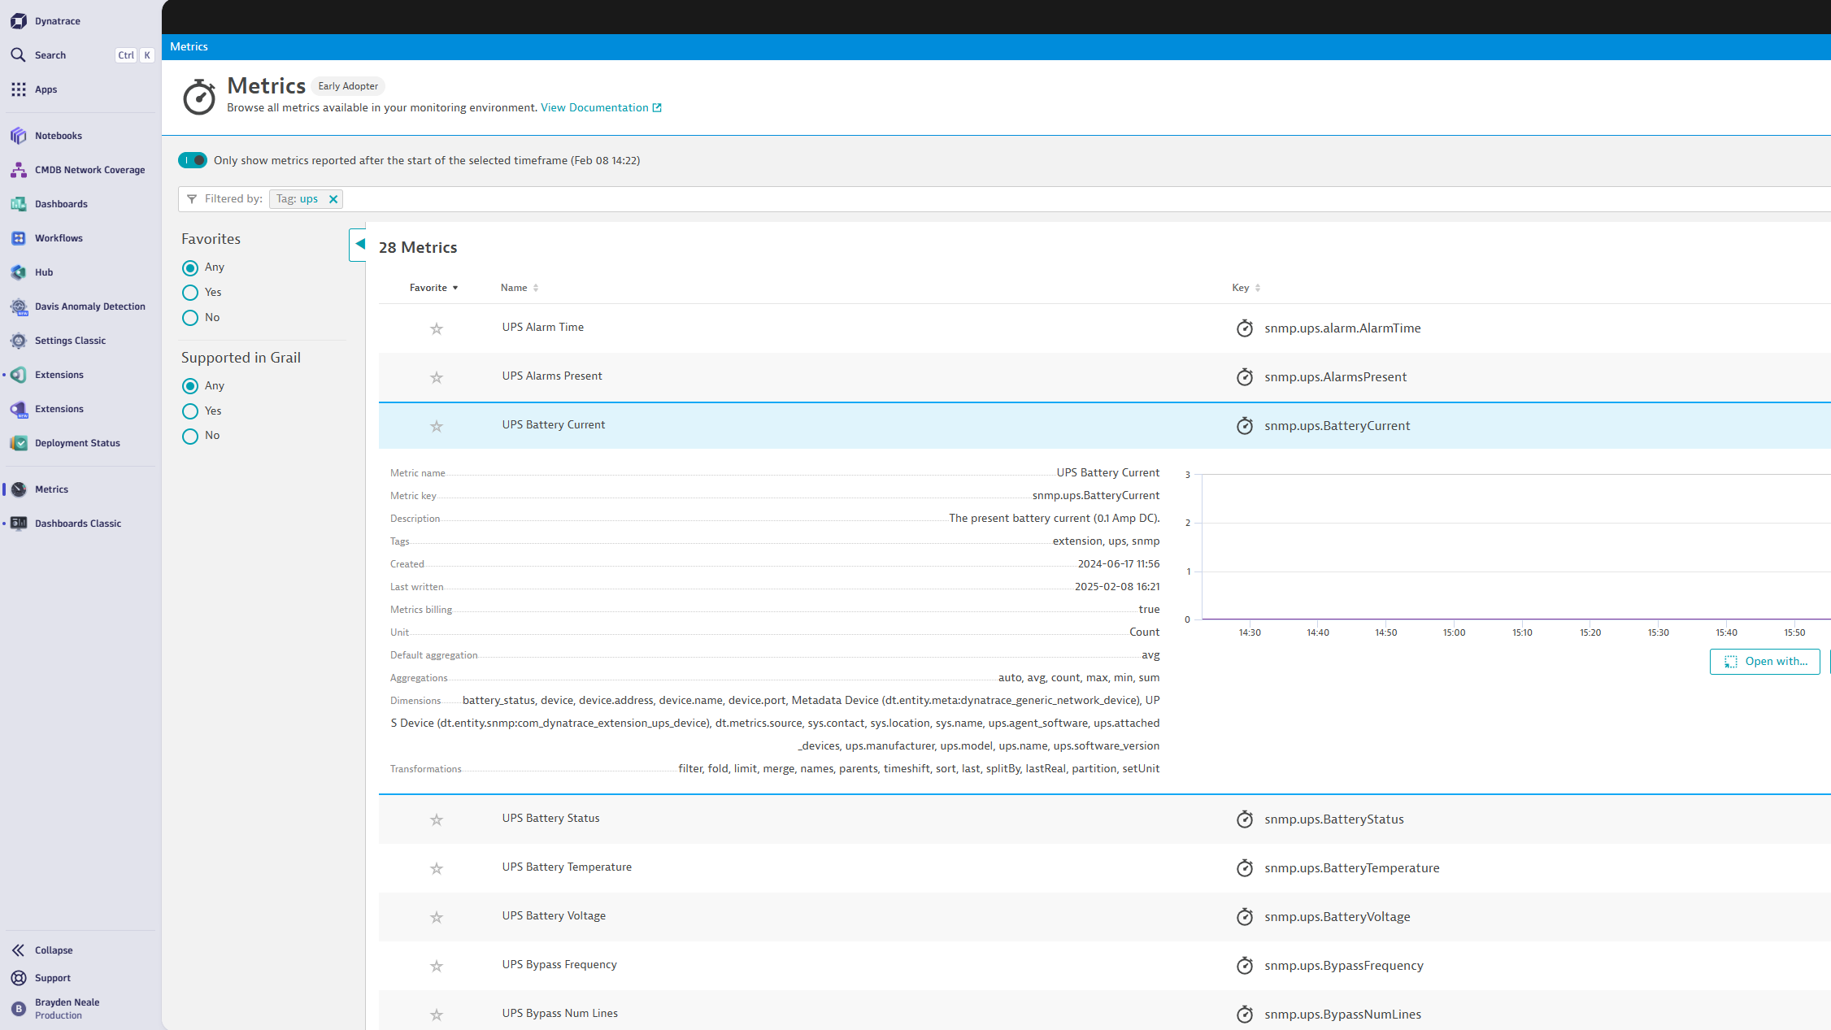1831x1030 pixels.
Task: Click the Support lifebuoy icon
Action: pyautogui.click(x=19, y=978)
